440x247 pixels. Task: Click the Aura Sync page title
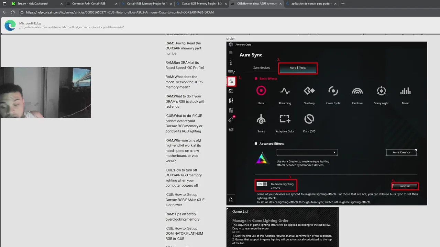click(251, 55)
